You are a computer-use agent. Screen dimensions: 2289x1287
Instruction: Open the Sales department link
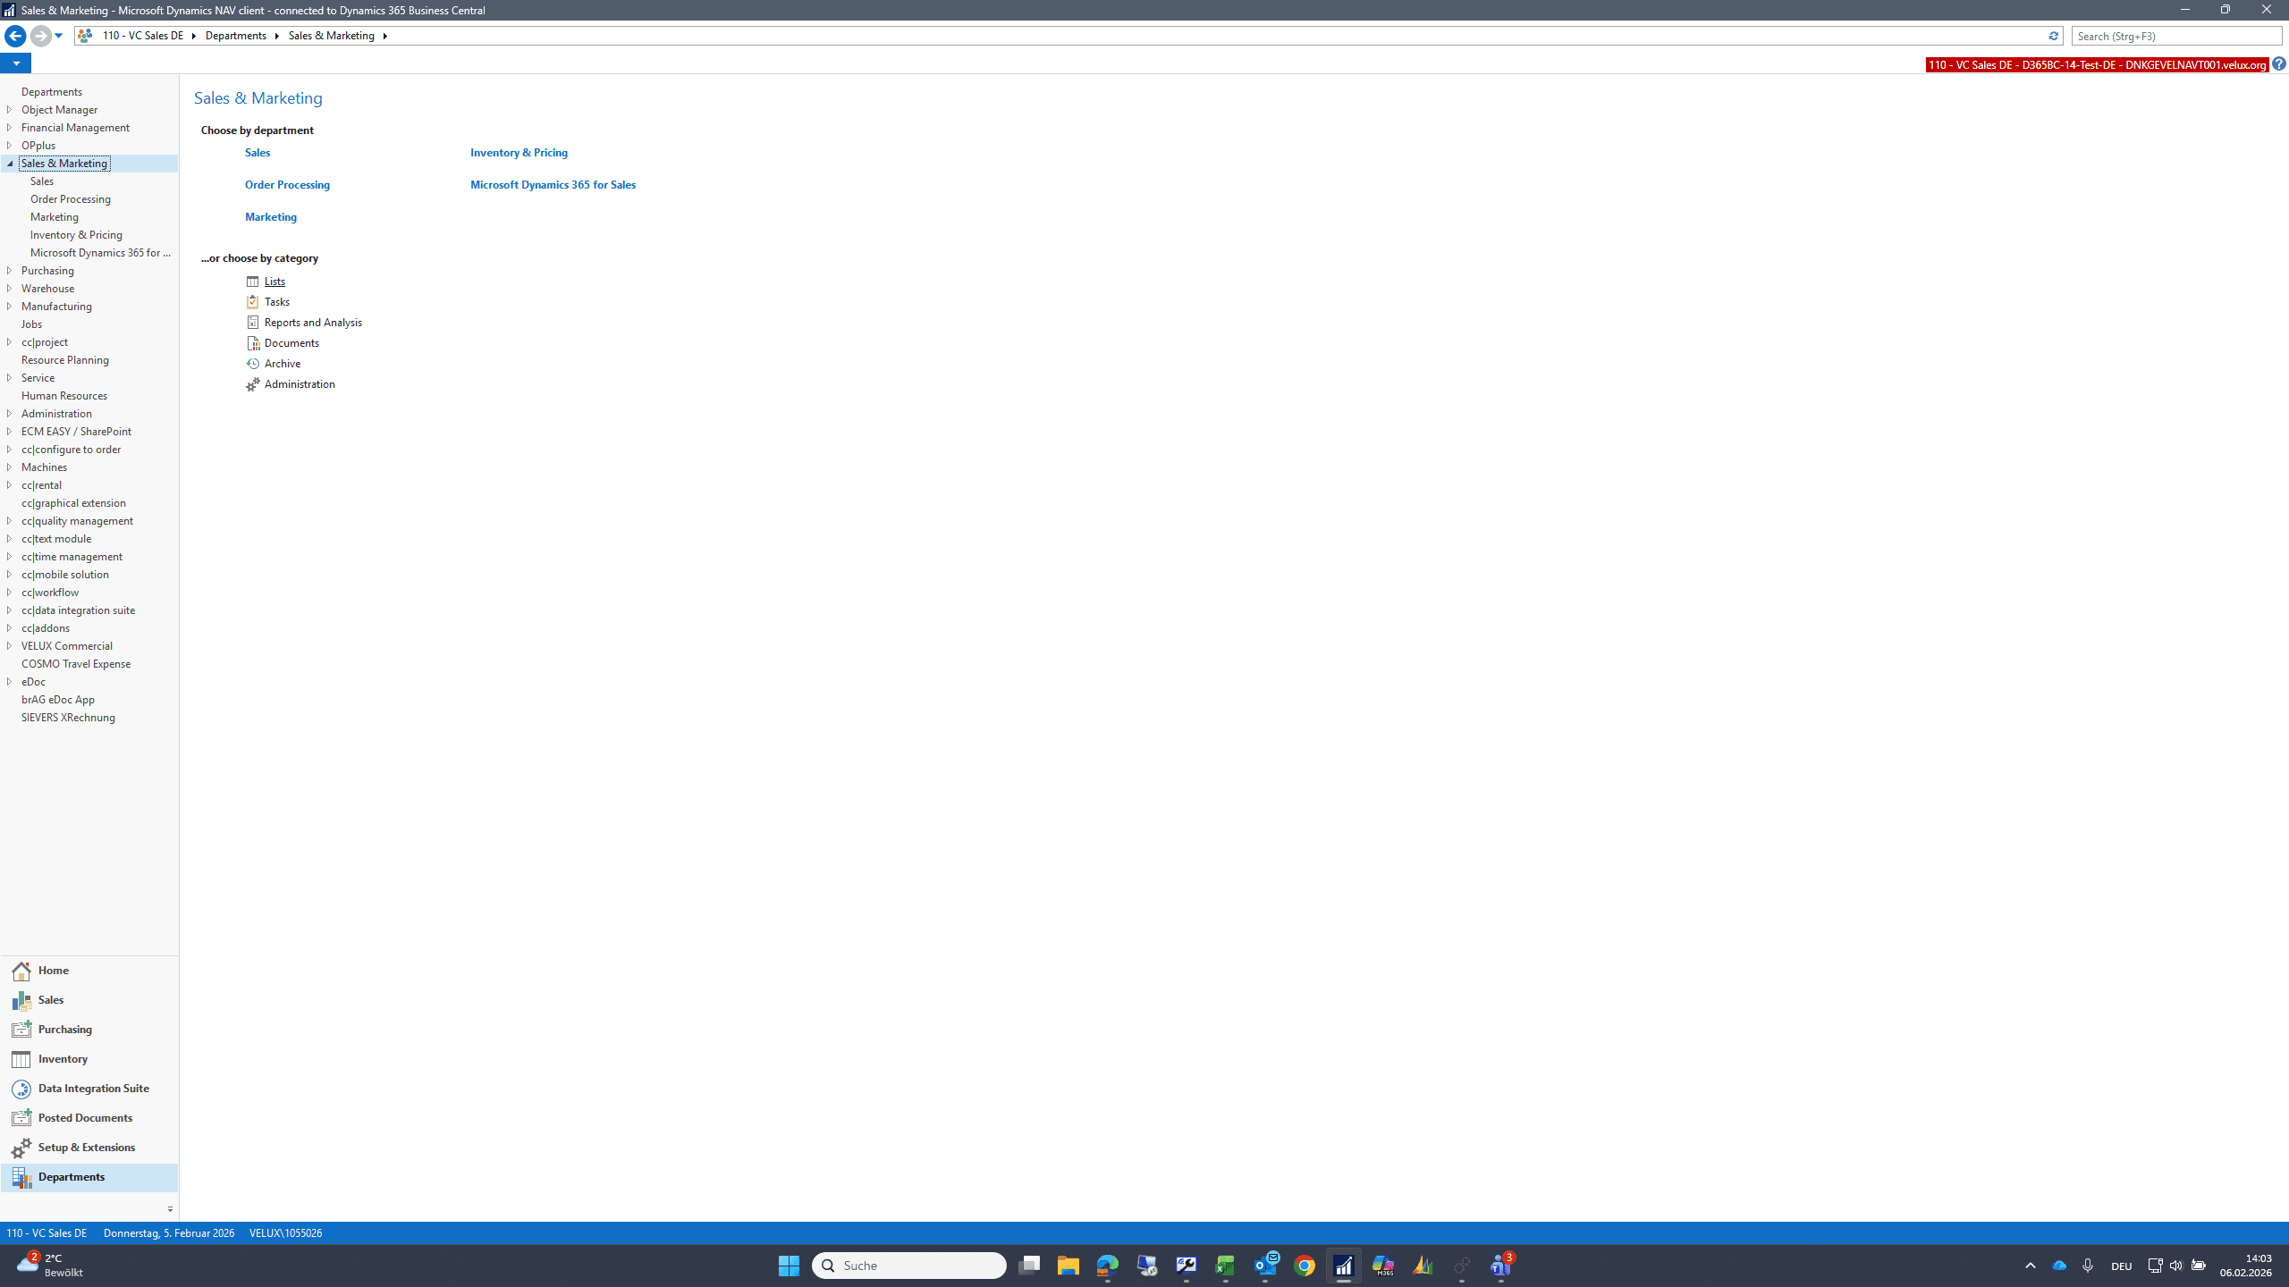point(258,153)
